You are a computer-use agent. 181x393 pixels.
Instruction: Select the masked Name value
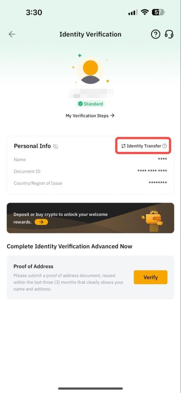click(162, 159)
